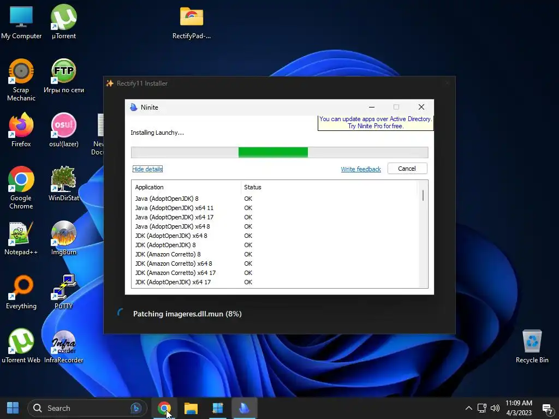Open the notification center icon
The height and width of the screenshot is (419, 559).
547,409
